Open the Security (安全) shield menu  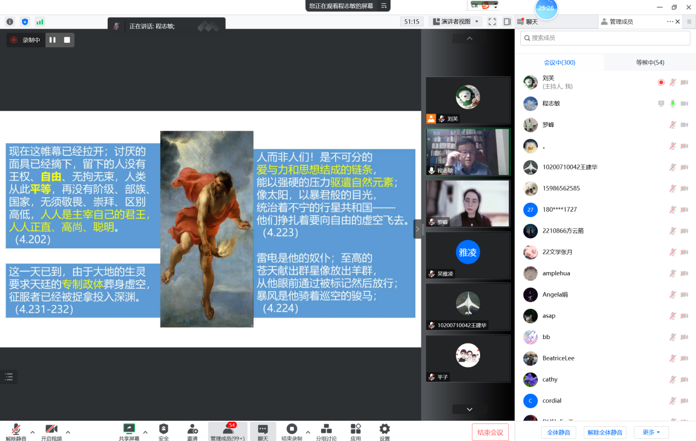click(164, 431)
